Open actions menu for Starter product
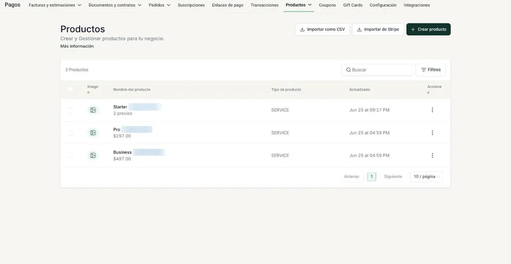 [432, 110]
